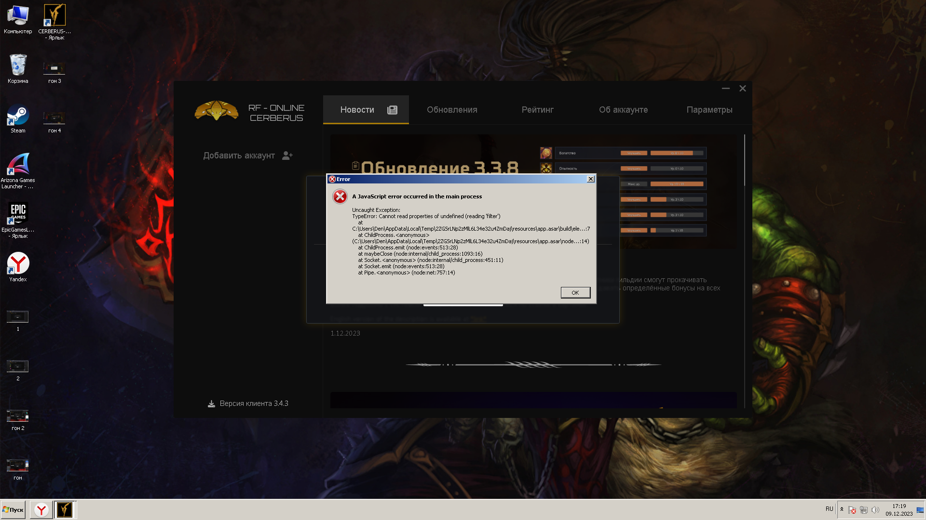Click the volume speaker tray icon
926x520 pixels.
pyautogui.click(x=875, y=510)
